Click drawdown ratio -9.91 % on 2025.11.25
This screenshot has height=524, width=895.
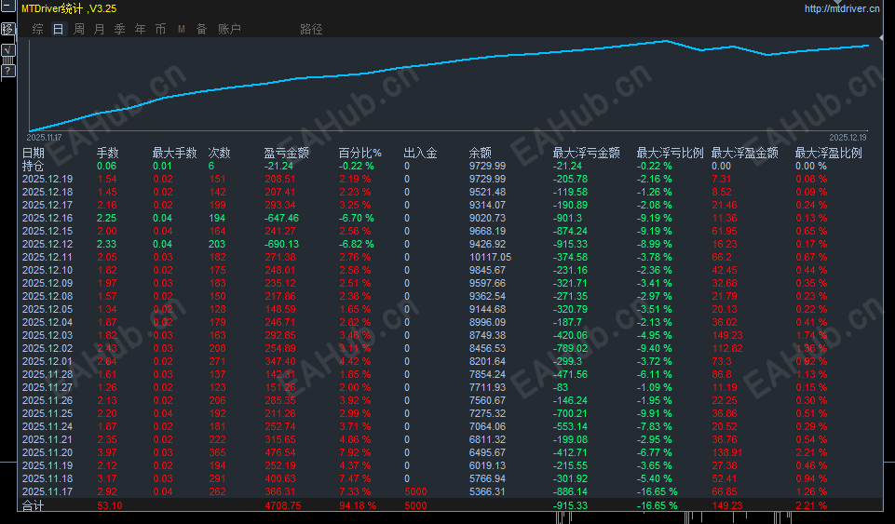pos(654,413)
